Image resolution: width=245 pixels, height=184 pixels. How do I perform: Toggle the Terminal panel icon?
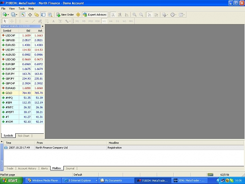43,15
